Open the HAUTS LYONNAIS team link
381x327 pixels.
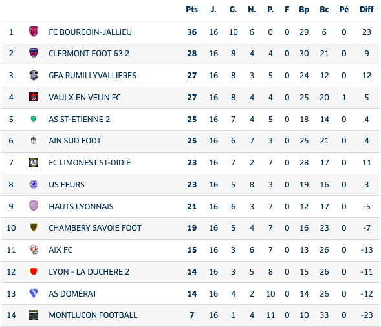pos(81,206)
